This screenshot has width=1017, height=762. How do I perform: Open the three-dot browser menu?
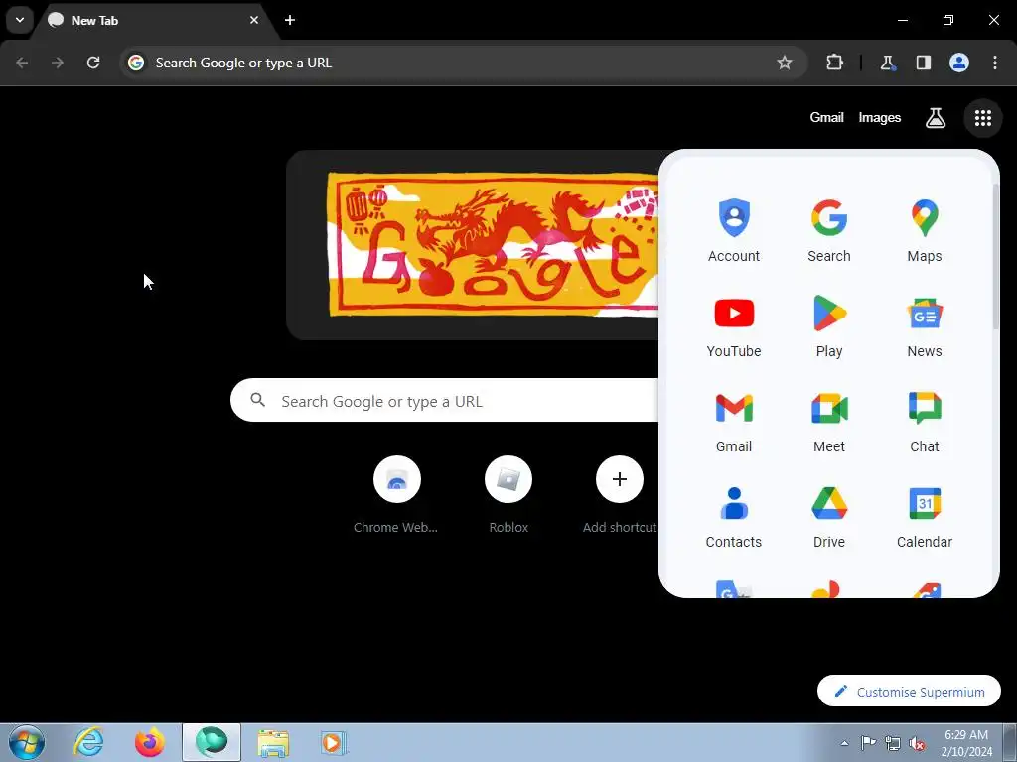994,63
